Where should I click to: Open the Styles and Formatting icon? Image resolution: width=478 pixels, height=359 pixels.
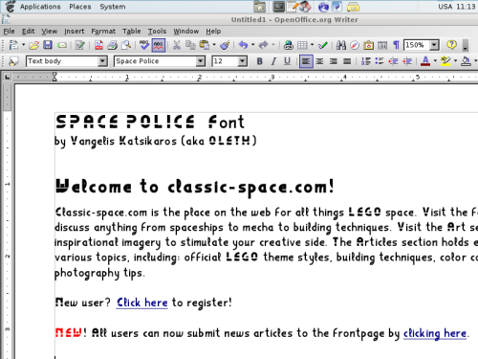pyautogui.click(x=13, y=61)
